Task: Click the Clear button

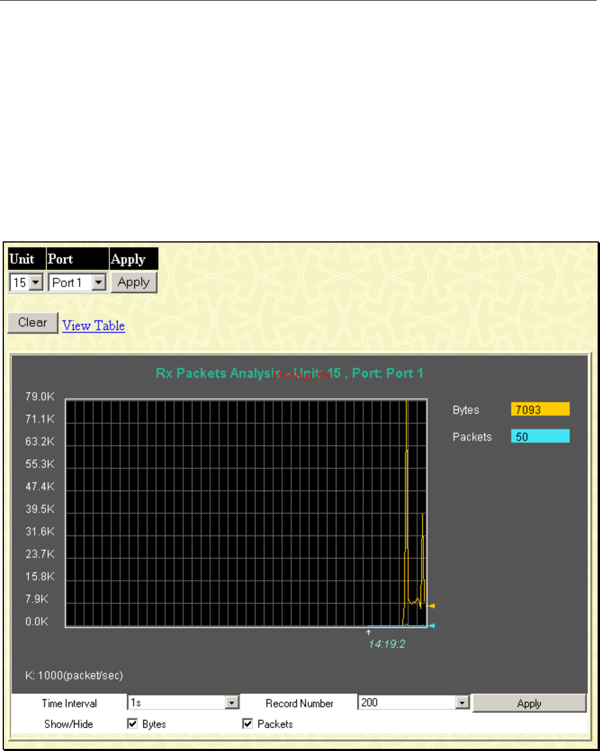Action: 33,323
